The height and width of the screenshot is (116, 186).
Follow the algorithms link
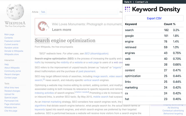tap(40, 106)
